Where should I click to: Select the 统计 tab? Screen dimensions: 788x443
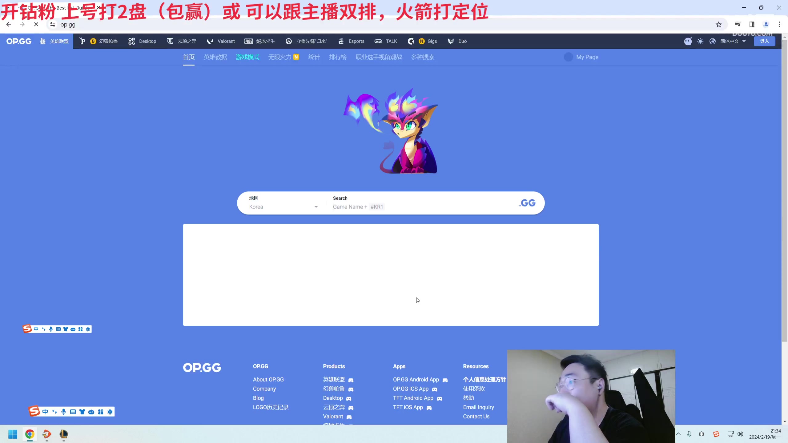point(314,57)
